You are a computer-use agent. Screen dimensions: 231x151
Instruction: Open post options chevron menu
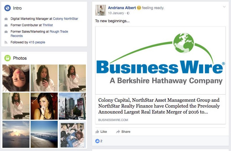(224, 7)
